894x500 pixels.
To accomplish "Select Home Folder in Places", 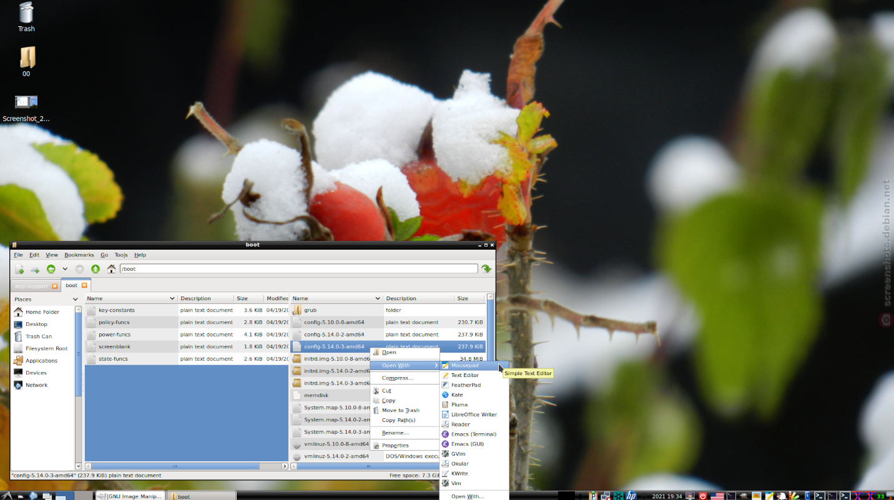I will 42,312.
